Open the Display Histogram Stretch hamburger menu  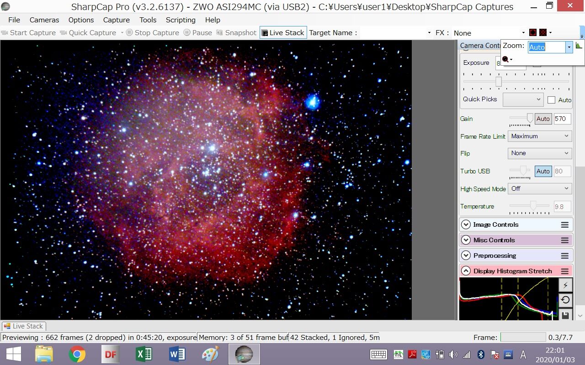[x=565, y=271]
